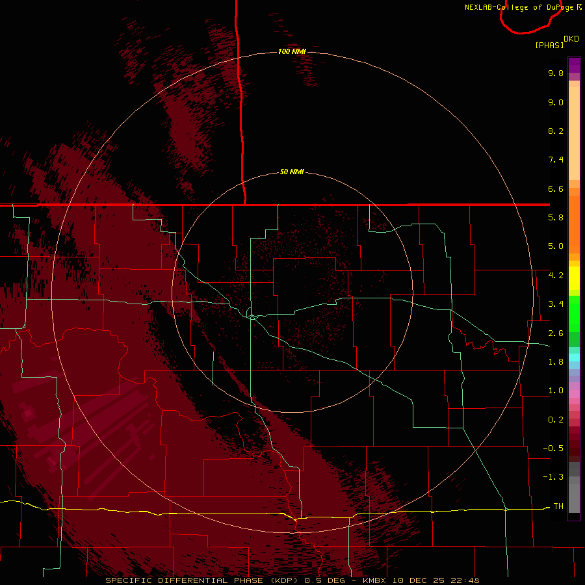This screenshot has width=585, height=585.
Task: Click the pink segment of the color bar
Action: coord(574,394)
